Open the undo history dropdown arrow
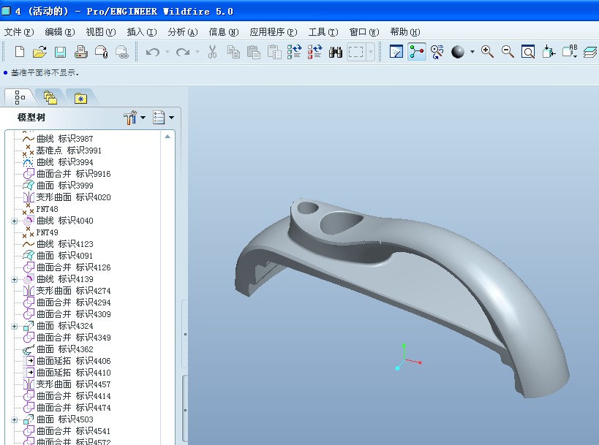Screen dimensions: 599x445 coord(167,52)
